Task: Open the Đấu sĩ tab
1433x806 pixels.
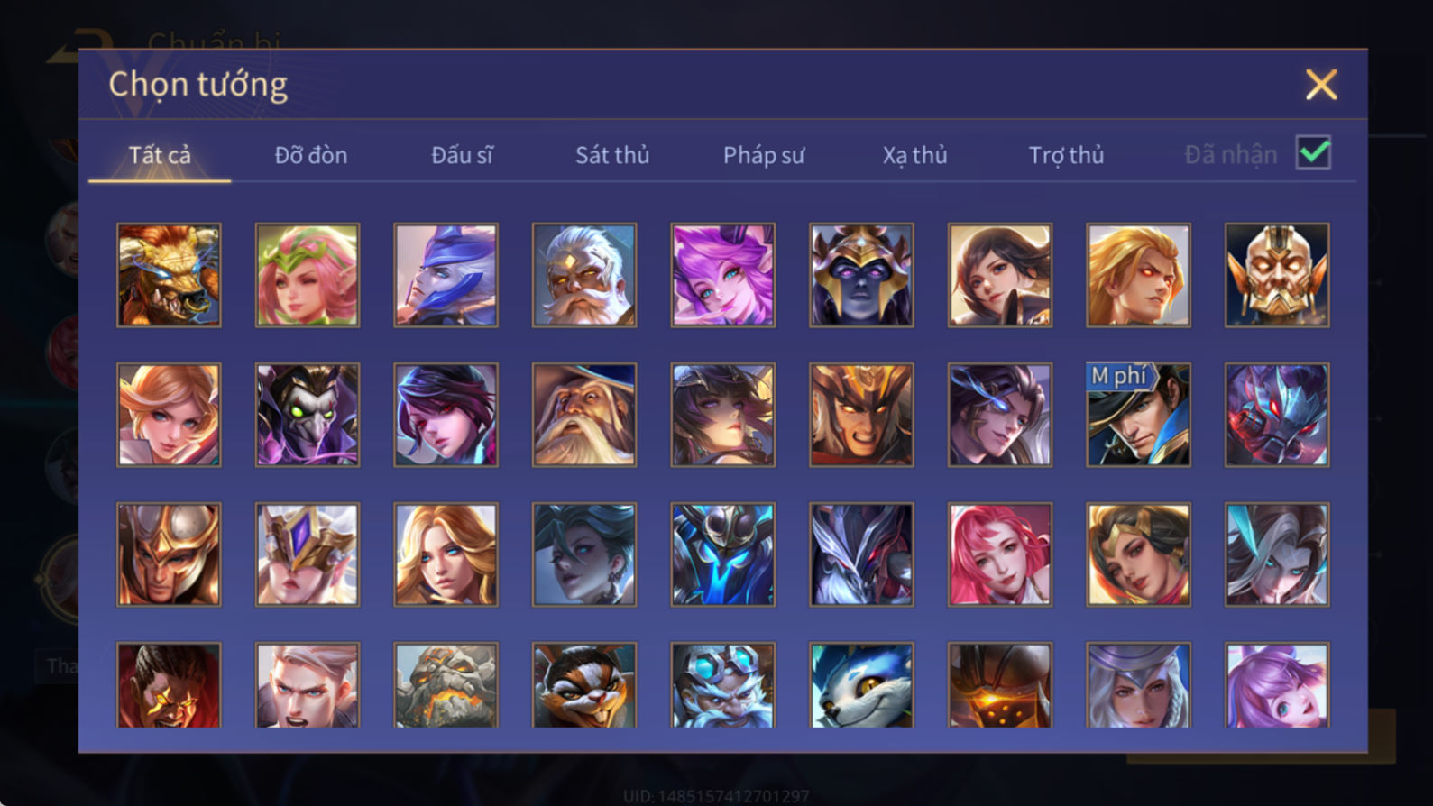Action: click(462, 155)
